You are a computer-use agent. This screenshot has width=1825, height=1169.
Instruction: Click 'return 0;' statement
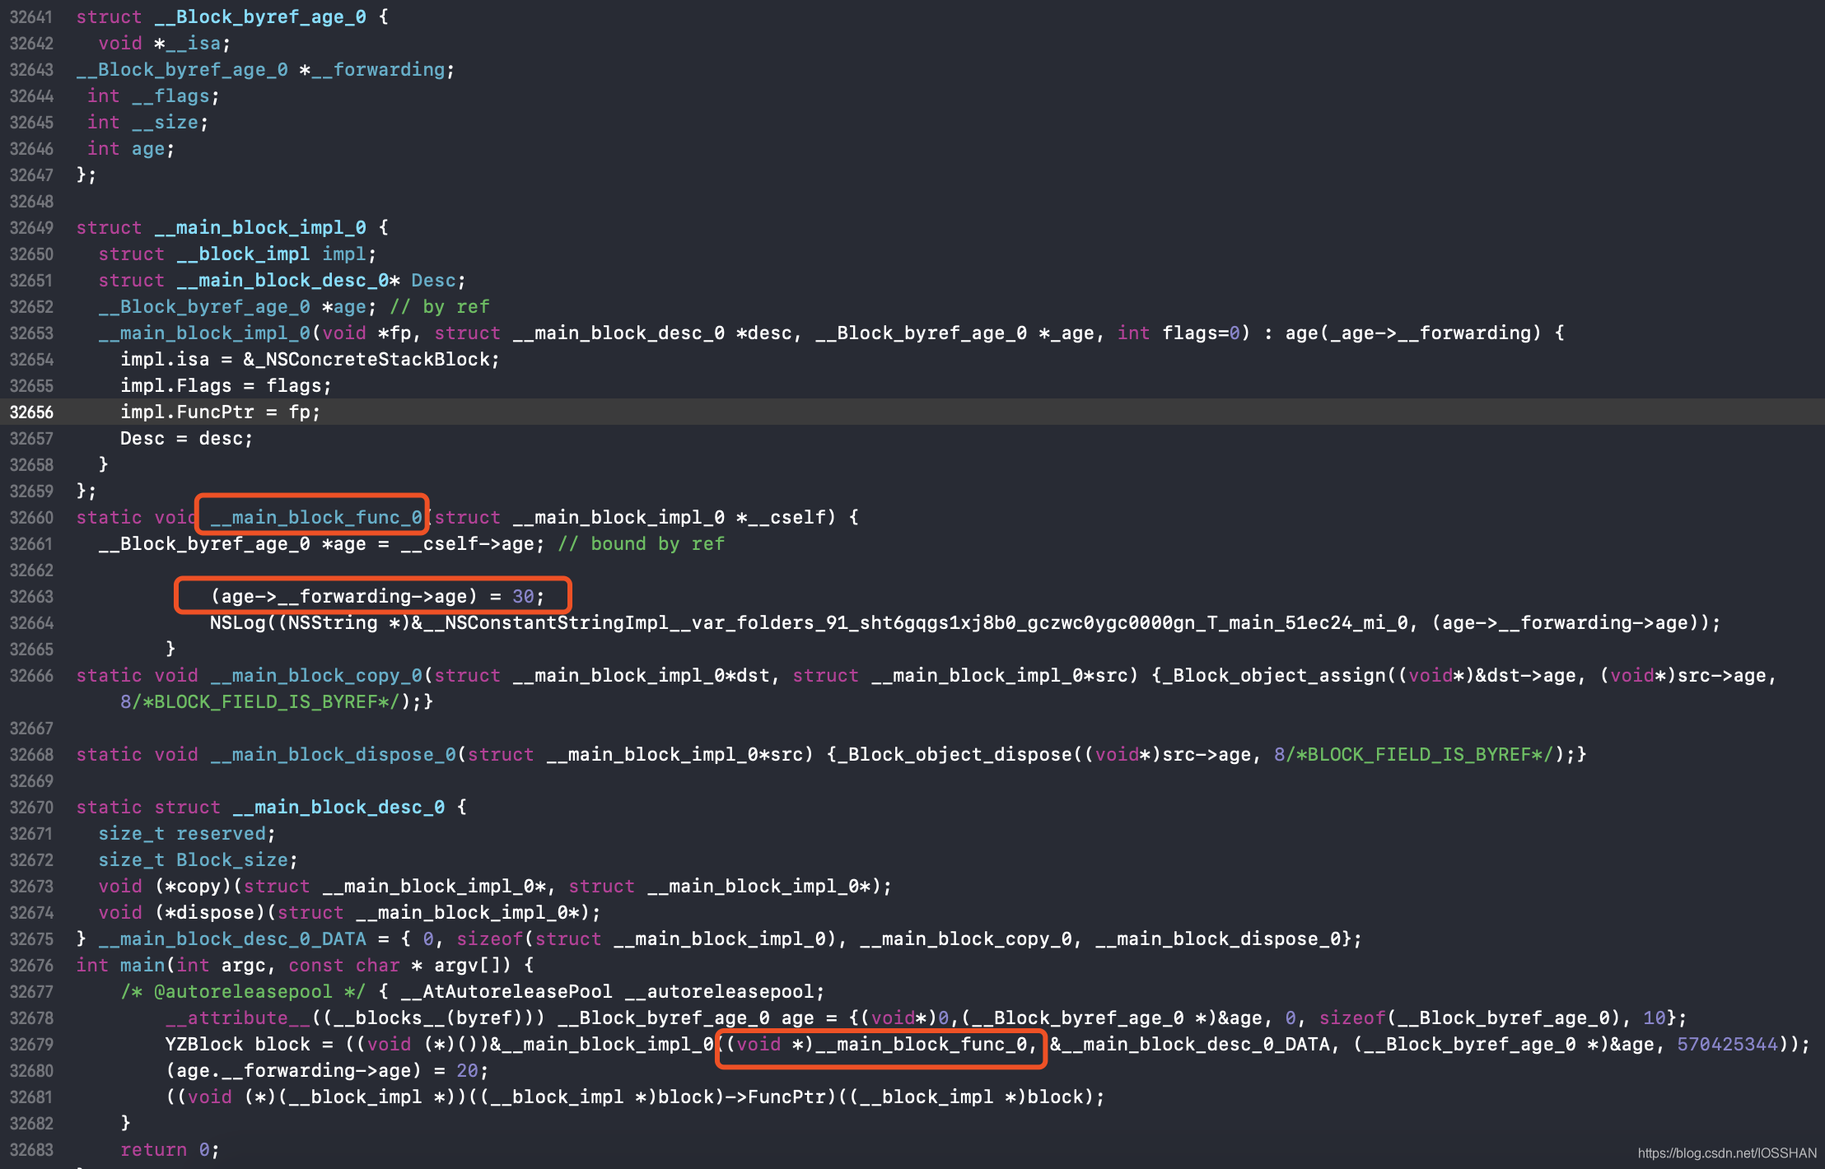coord(170,1150)
